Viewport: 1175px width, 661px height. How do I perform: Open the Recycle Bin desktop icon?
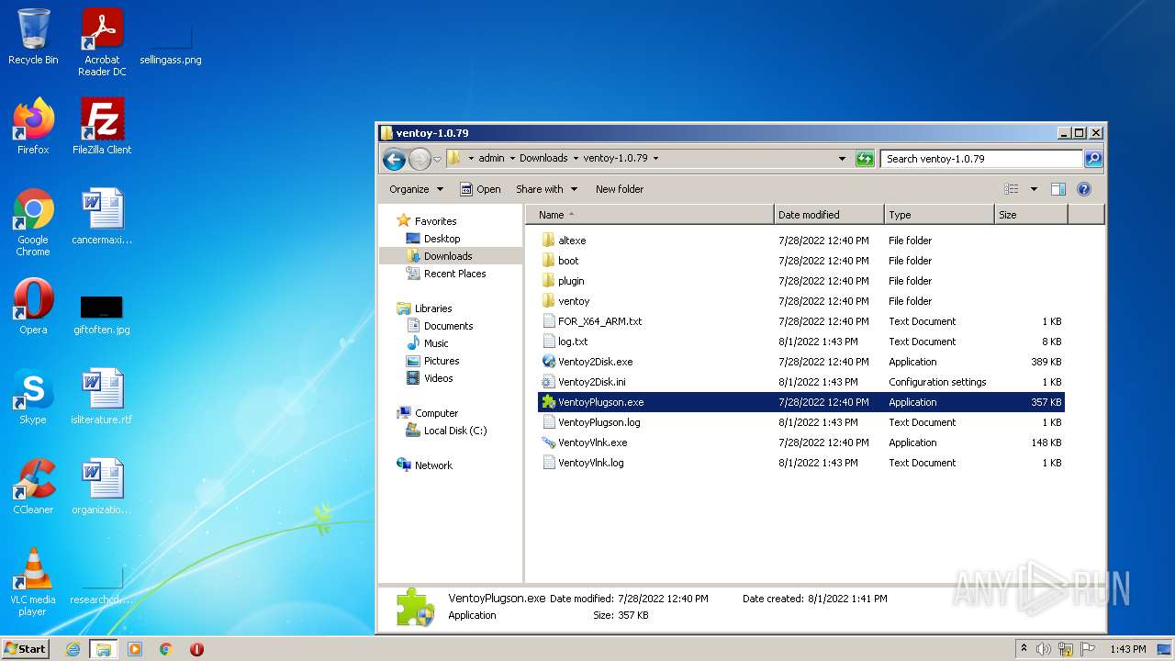click(33, 37)
